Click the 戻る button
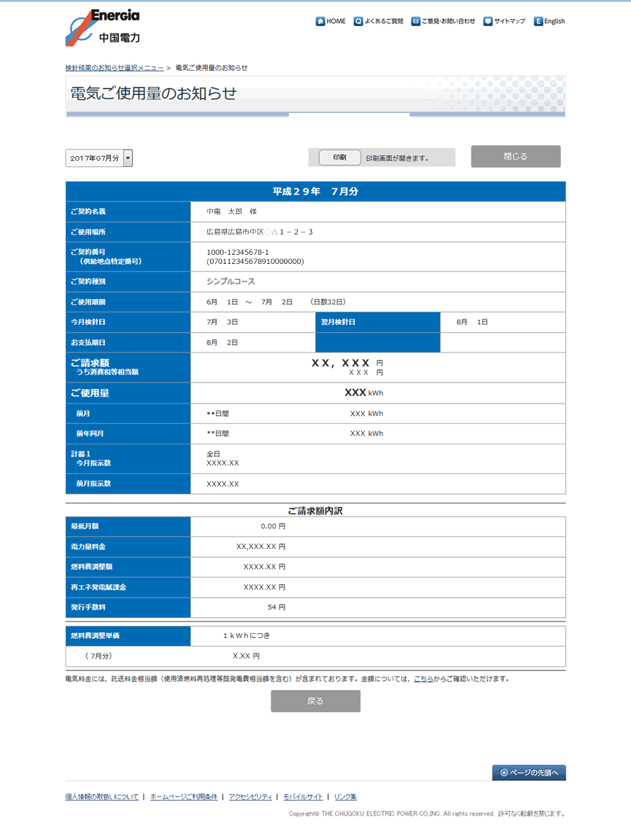This screenshot has height=829, width=631. pos(315,701)
